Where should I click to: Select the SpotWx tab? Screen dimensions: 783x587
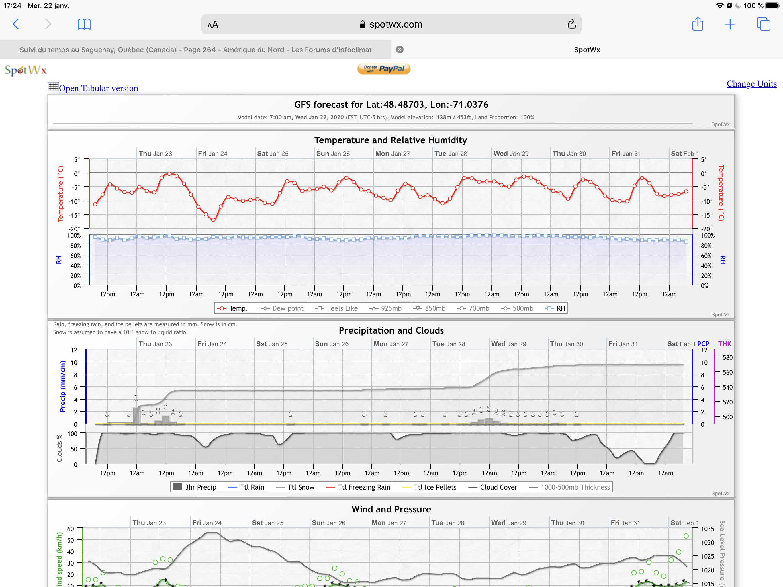[x=587, y=50]
